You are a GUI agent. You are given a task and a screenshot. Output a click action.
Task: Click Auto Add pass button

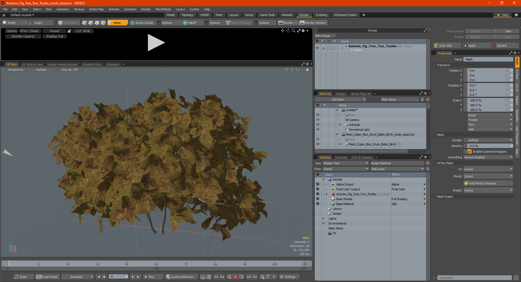point(447,46)
